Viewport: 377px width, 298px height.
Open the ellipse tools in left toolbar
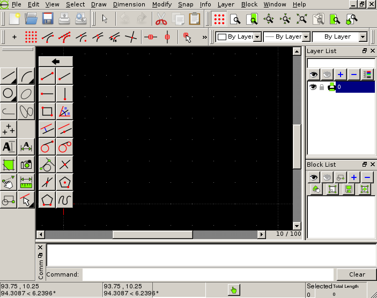tap(26, 93)
